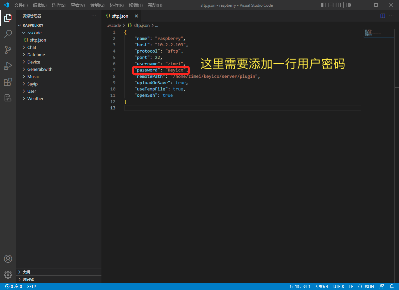Click the "openSsh" key on line 11

point(146,95)
